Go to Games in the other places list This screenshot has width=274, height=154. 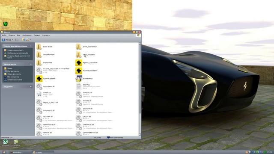click(8, 68)
